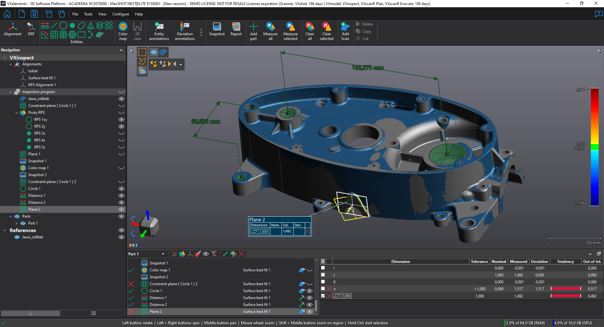
Task: Hide Distance 2 using its eye icon
Action: [x=121, y=202]
